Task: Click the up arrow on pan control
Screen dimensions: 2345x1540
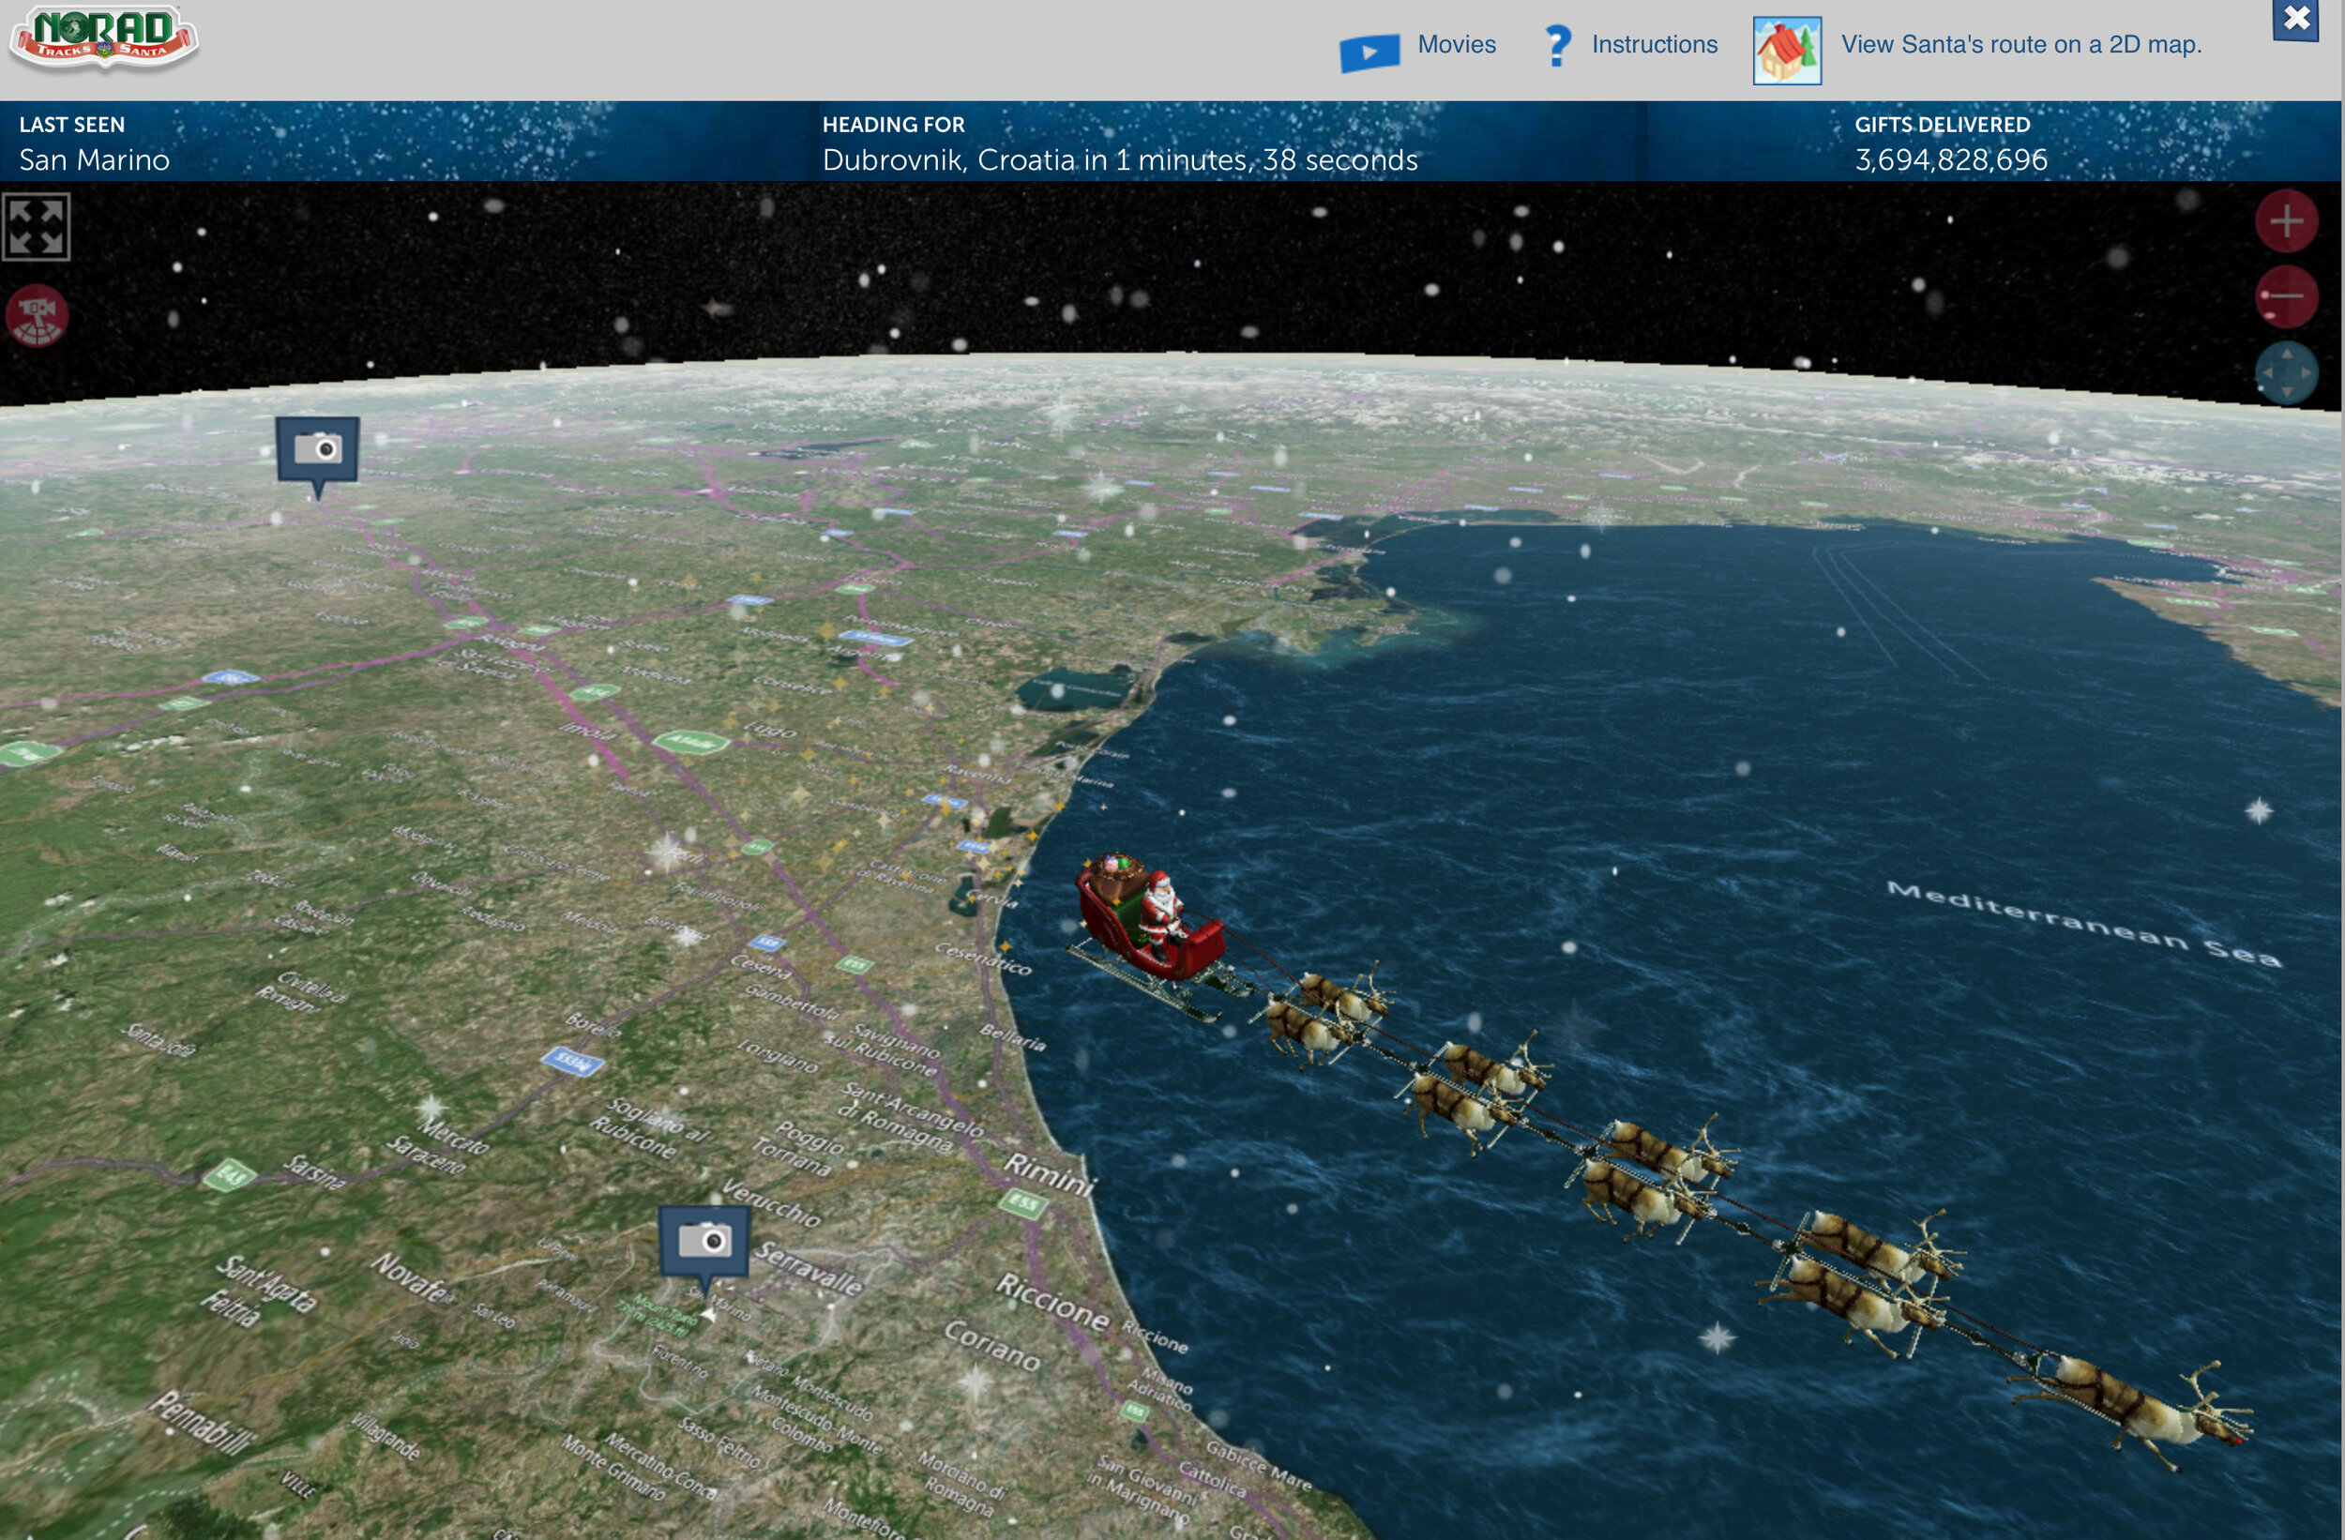Action: pyautogui.click(x=2286, y=354)
